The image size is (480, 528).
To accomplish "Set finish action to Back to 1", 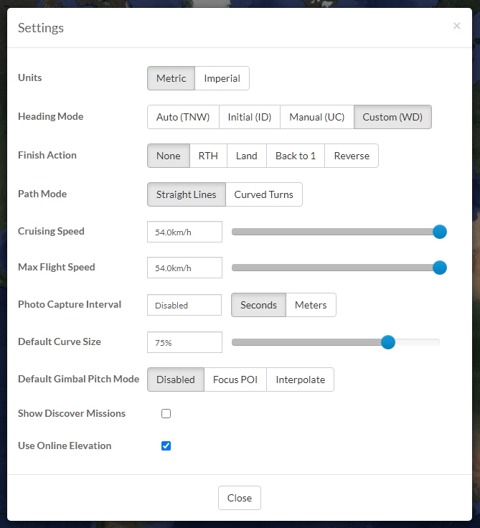I will pos(296,156).
